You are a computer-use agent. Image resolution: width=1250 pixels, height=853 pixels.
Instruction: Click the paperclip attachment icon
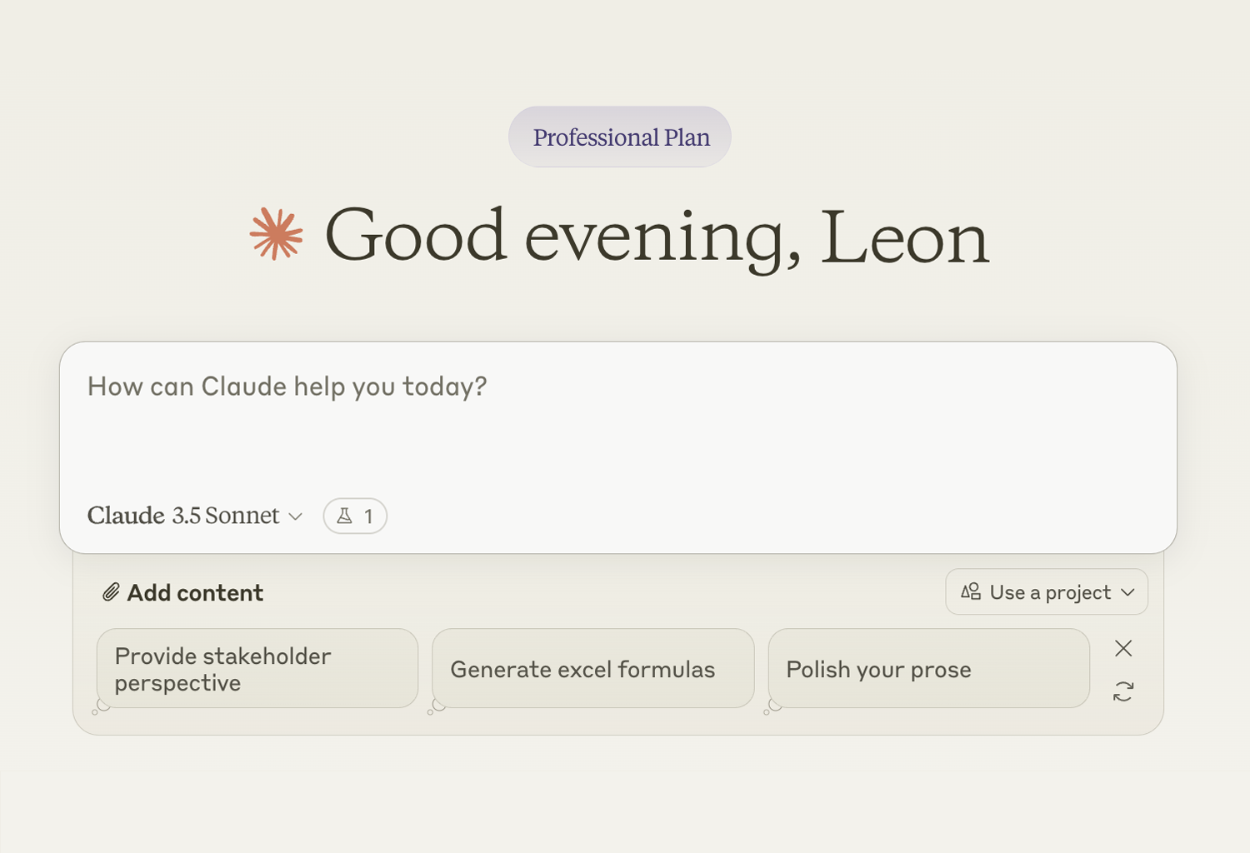(x=111, y=592)
